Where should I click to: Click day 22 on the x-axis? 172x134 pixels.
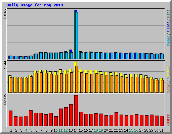[x=116, y=130]
